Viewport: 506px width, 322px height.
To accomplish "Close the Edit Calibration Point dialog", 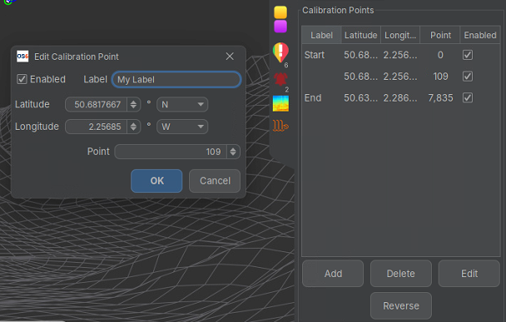I will click(x=230, y=56).
